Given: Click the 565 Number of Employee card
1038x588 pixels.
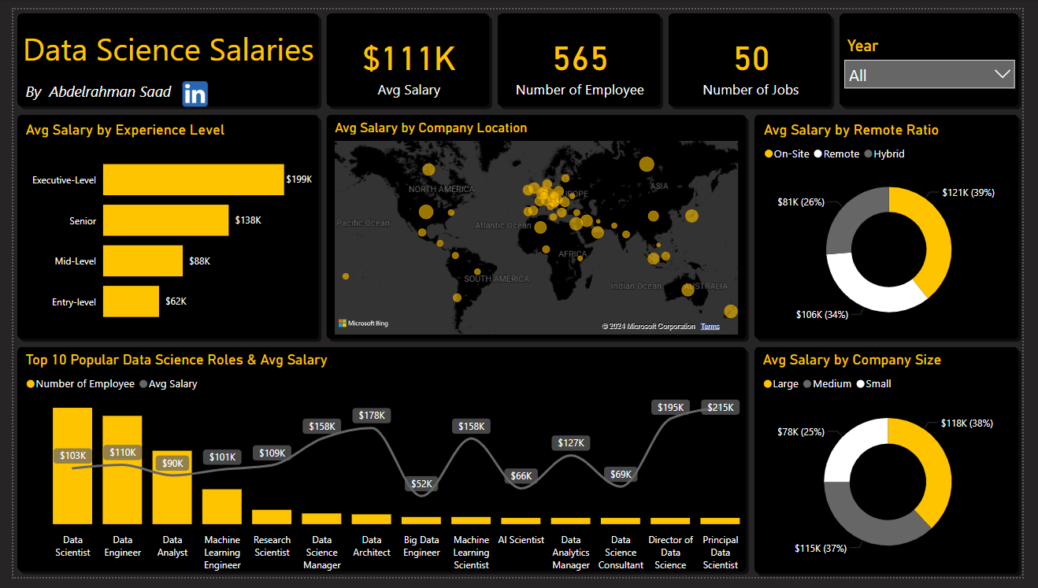Looking at the screenshot, I should (580, 60).
